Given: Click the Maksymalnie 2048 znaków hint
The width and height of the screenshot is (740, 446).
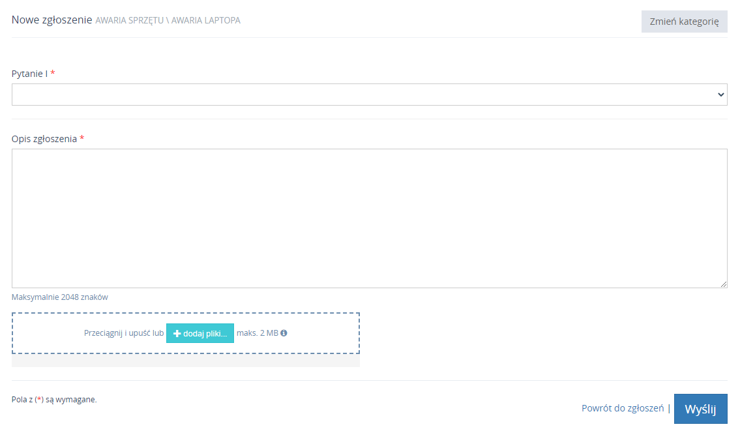Looking at the screenshot, I should click(x=60, y=297).
